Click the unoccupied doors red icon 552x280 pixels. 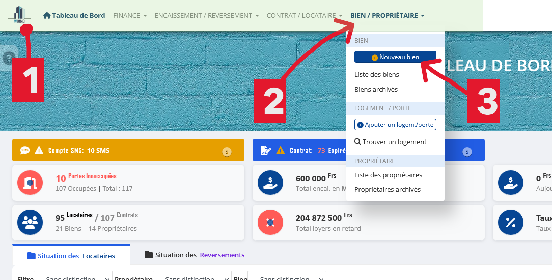[30, 182]
